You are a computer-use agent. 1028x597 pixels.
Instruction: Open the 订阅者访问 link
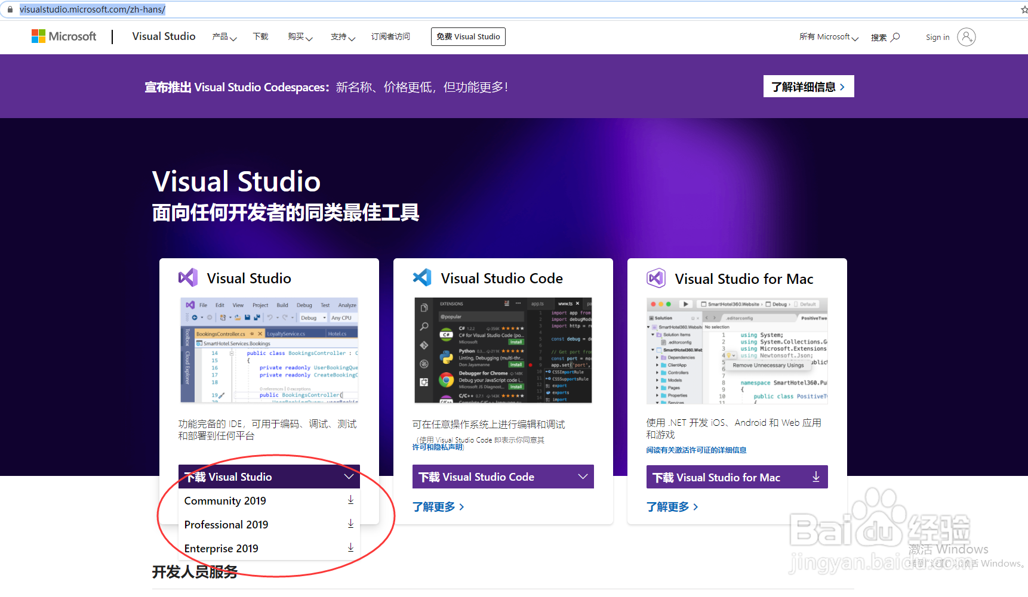pyautogui.click(x=390, y=37)
